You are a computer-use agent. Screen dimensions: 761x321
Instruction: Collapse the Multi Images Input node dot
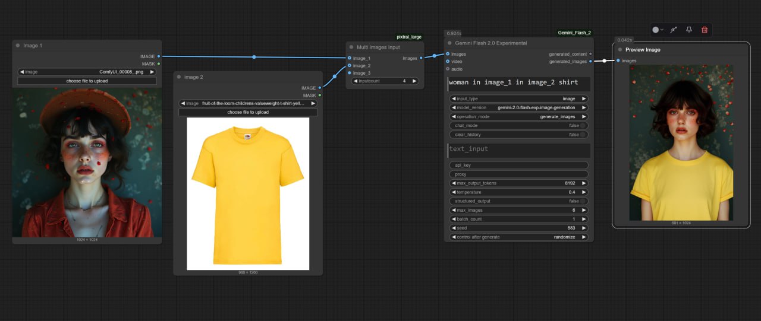coord(351,47)
